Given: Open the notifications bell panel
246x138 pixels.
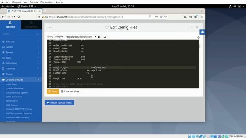Looking at the screenshot, I should 203,32.
